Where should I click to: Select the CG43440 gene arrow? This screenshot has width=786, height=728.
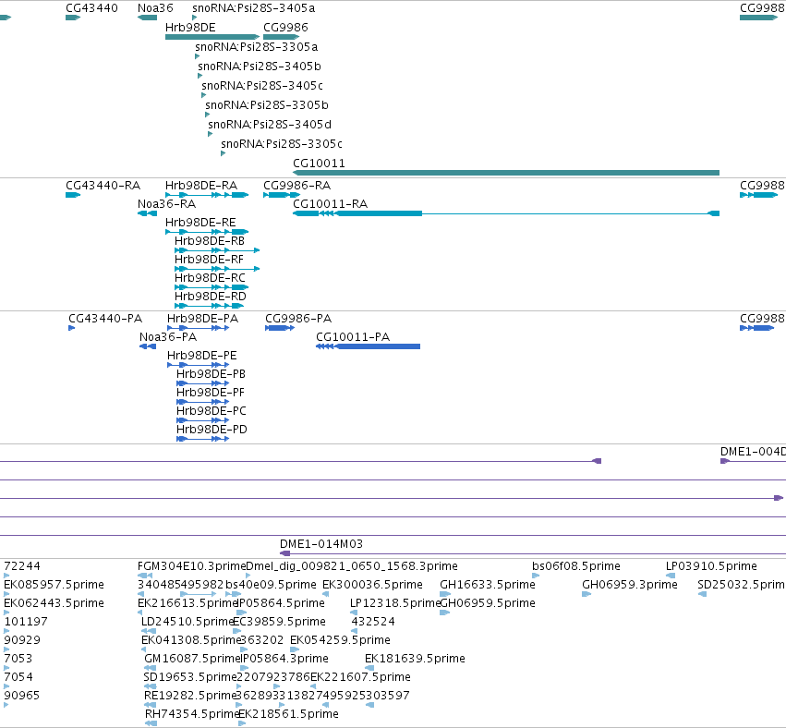pos(73,18)
